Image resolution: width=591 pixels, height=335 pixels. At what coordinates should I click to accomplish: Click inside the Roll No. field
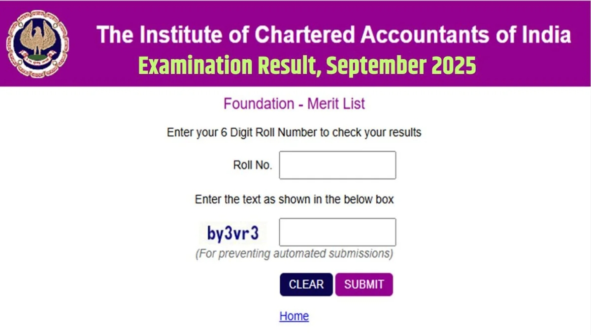[337, 165]
